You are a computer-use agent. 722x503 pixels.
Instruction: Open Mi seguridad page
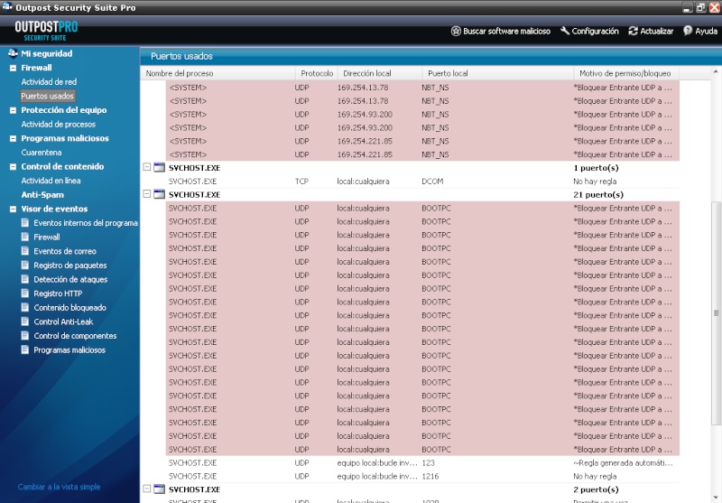(47, 53)
